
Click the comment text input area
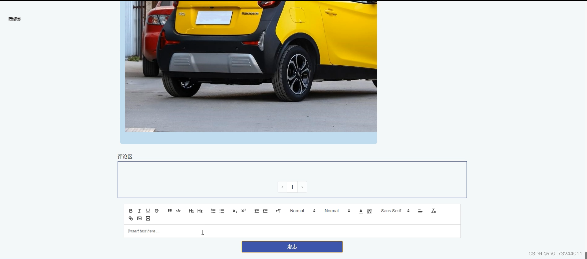tap(292, 231)
